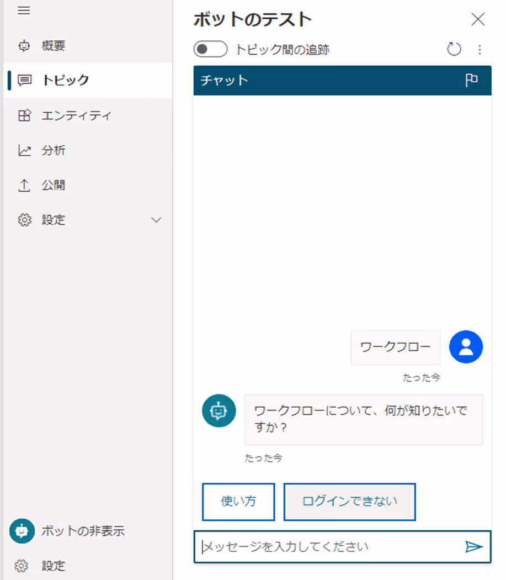Screen dimensions: 506x580
Task: Choose the 使い方 suggested reply
Action: [x=238, y=502]
